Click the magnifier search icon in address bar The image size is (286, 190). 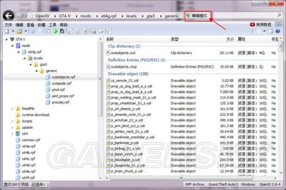pos(279,16)
